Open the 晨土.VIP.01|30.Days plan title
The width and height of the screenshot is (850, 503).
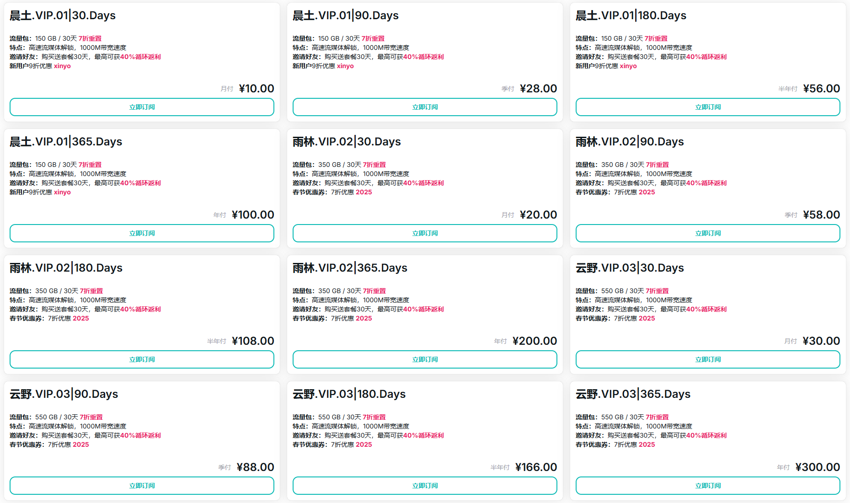click(x=63, y=16)
